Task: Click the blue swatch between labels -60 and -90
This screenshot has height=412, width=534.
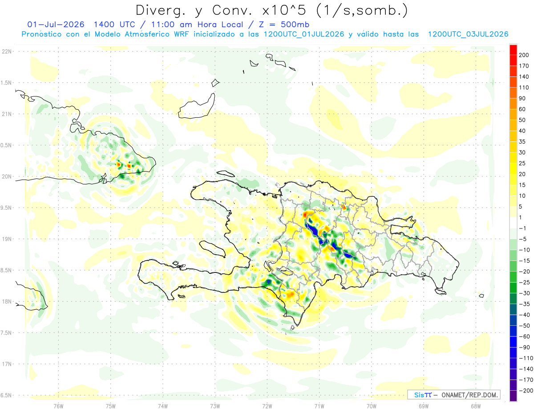Action: point(513,342)
